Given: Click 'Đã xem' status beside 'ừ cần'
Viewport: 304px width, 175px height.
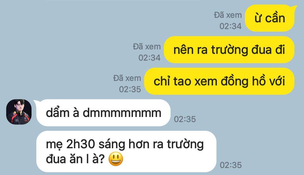Looking at the screenshot, I should (x=228, y=15).
